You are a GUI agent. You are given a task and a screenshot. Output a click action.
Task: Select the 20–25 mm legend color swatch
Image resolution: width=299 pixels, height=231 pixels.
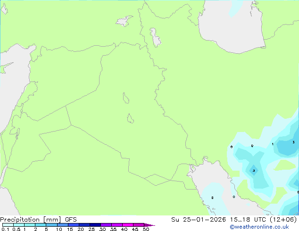pyautogui.click(x=84, y=225)
